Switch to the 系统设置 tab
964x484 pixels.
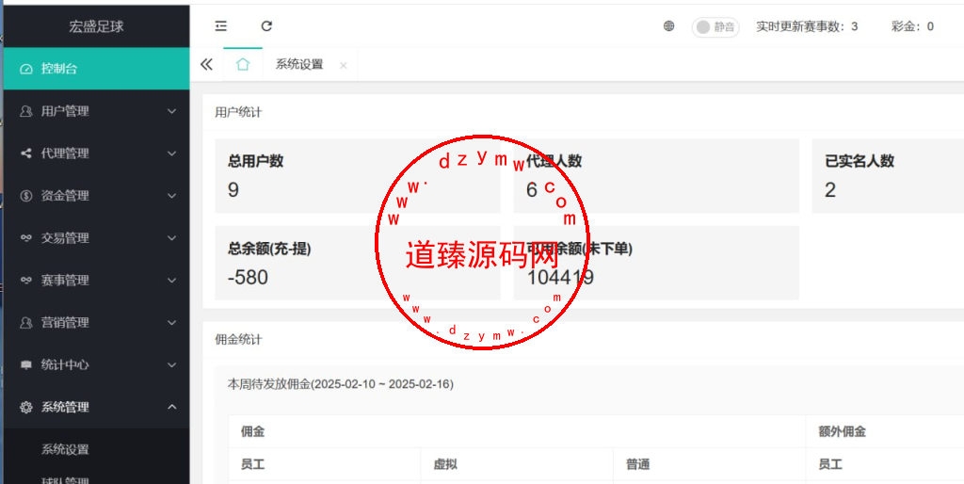pyautogui.click(x=299, y=64)
